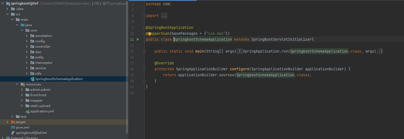Expand the interceptor package chevron
The height and width of the screenshot is (139, 404).
coord(27,63)
